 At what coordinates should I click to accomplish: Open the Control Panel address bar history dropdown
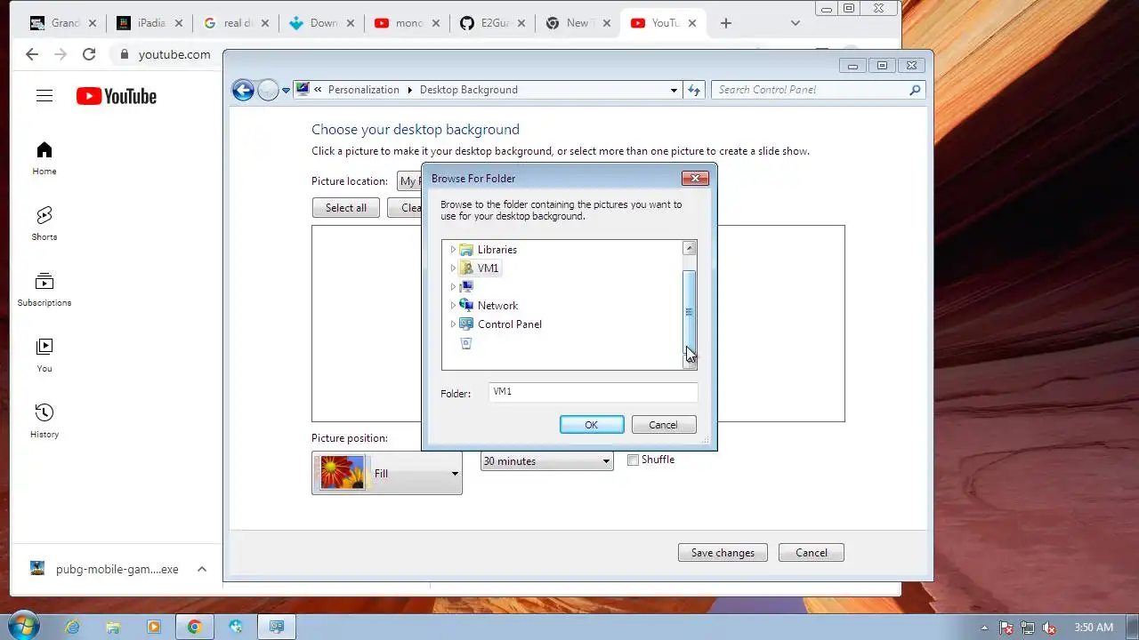[674, 90]
